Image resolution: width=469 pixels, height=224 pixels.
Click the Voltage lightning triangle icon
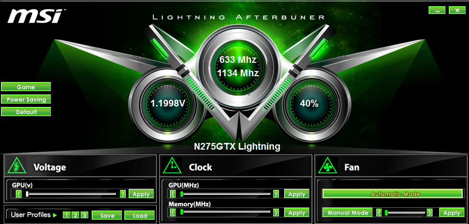click(17, 165)
